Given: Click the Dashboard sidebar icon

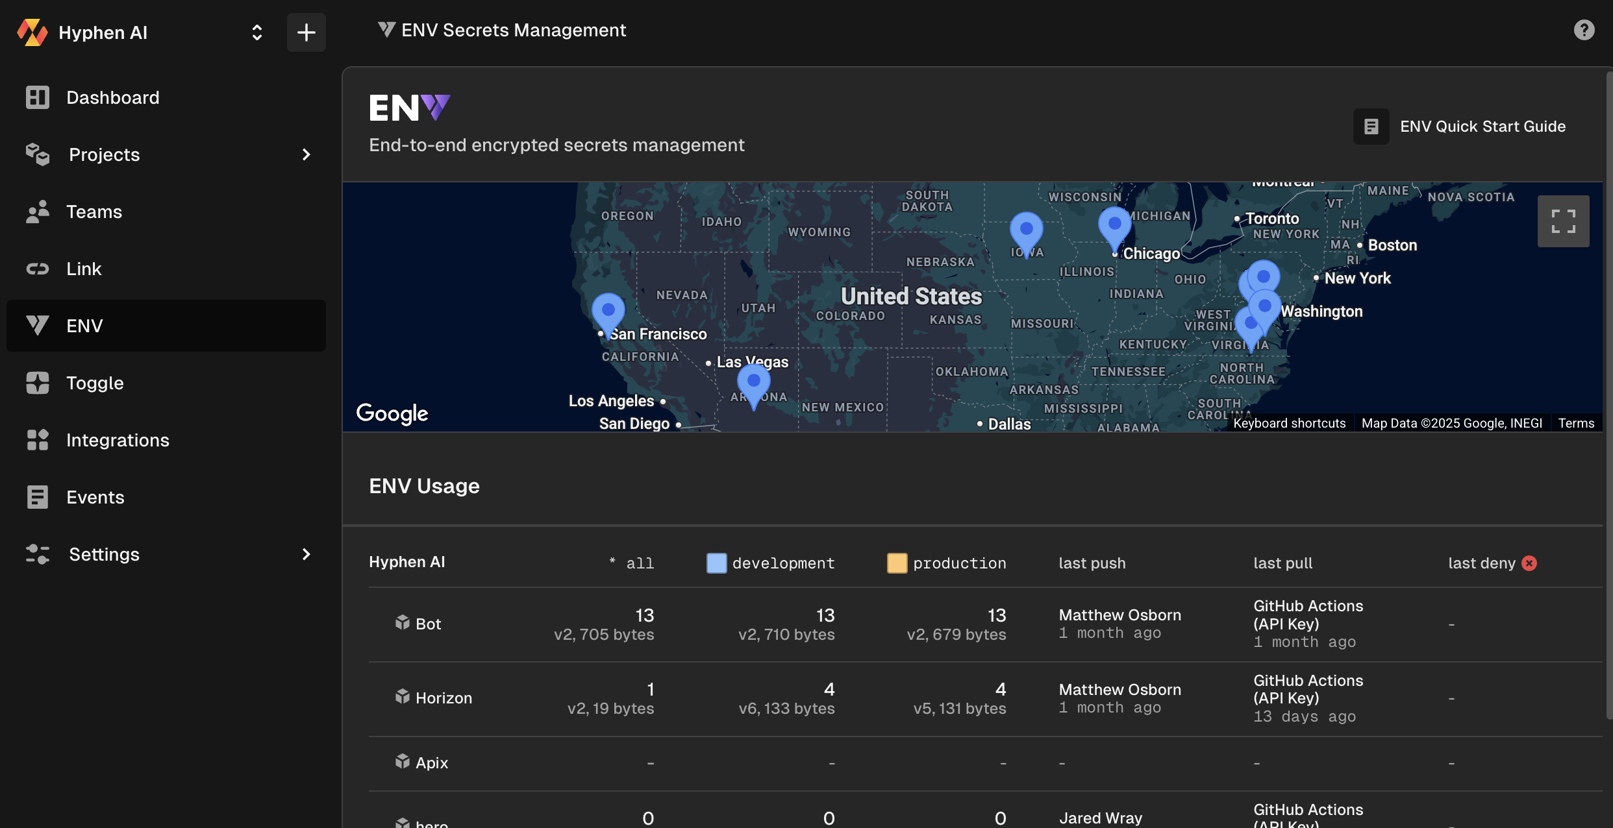Looking at the screenshot, I should point(37,97).
